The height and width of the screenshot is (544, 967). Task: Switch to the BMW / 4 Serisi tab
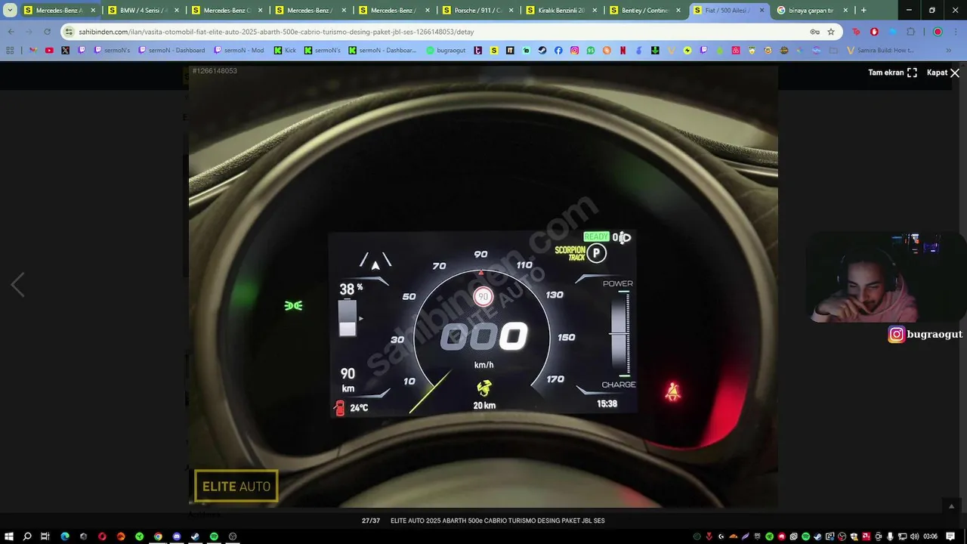click(142, 11)
